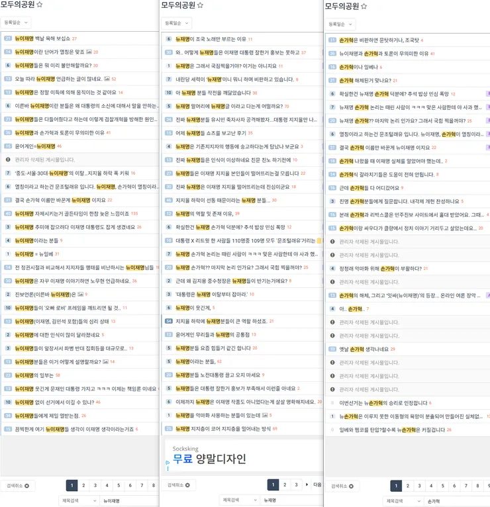Open image icon on '진보언론(이른바 뉴이재명)은' row
This screenshot has width=490, height=507.
coord(81,295)
